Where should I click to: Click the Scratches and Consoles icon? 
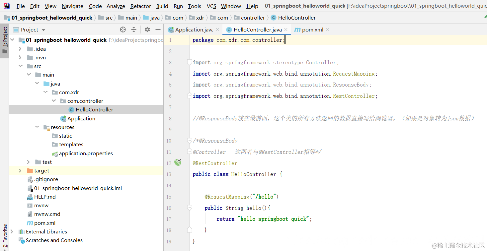click(x=22, y=240)
